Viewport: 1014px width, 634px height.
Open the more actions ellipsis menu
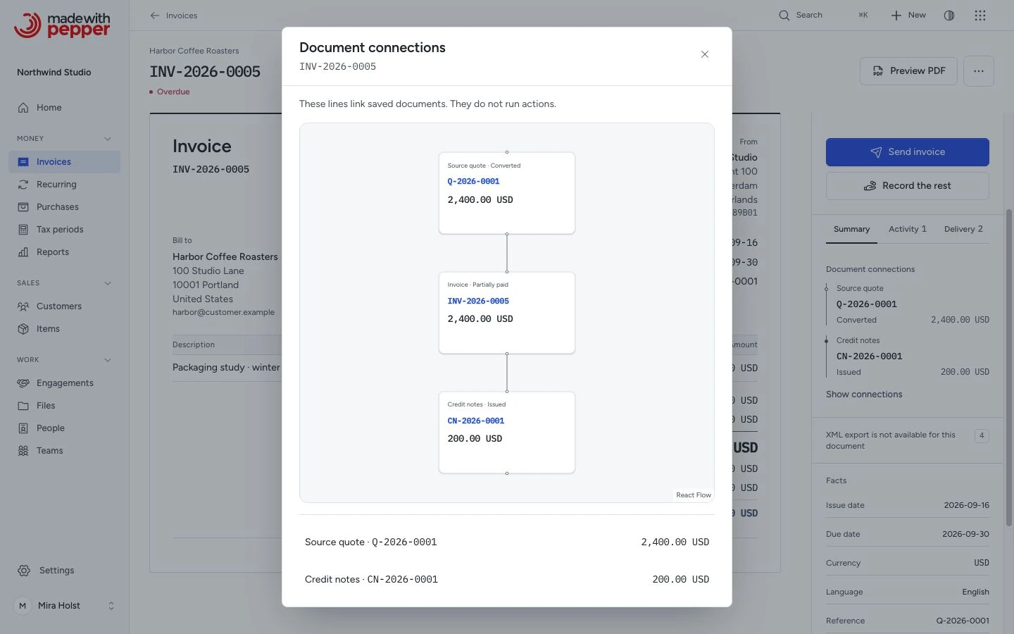[979, 71]
